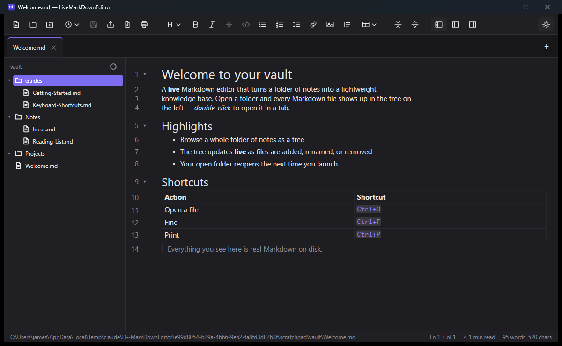Toggle bold formatting in the toolbar

(196, 24)
